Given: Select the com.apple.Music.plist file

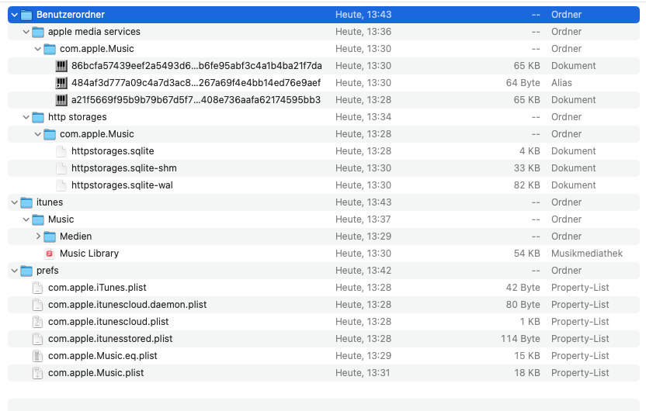Looking at the screenshot, I should point(96,373).
